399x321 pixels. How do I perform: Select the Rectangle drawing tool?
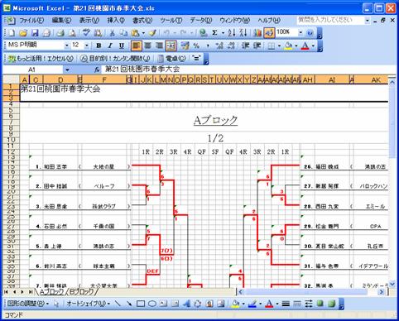coord(141,304)
